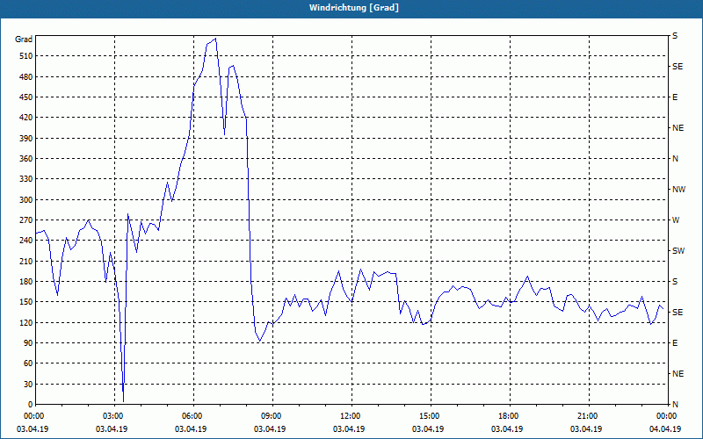Select the 360 label on the left axis
The height and width of the screenshot is (439, 703).
[x=26, y=159]
